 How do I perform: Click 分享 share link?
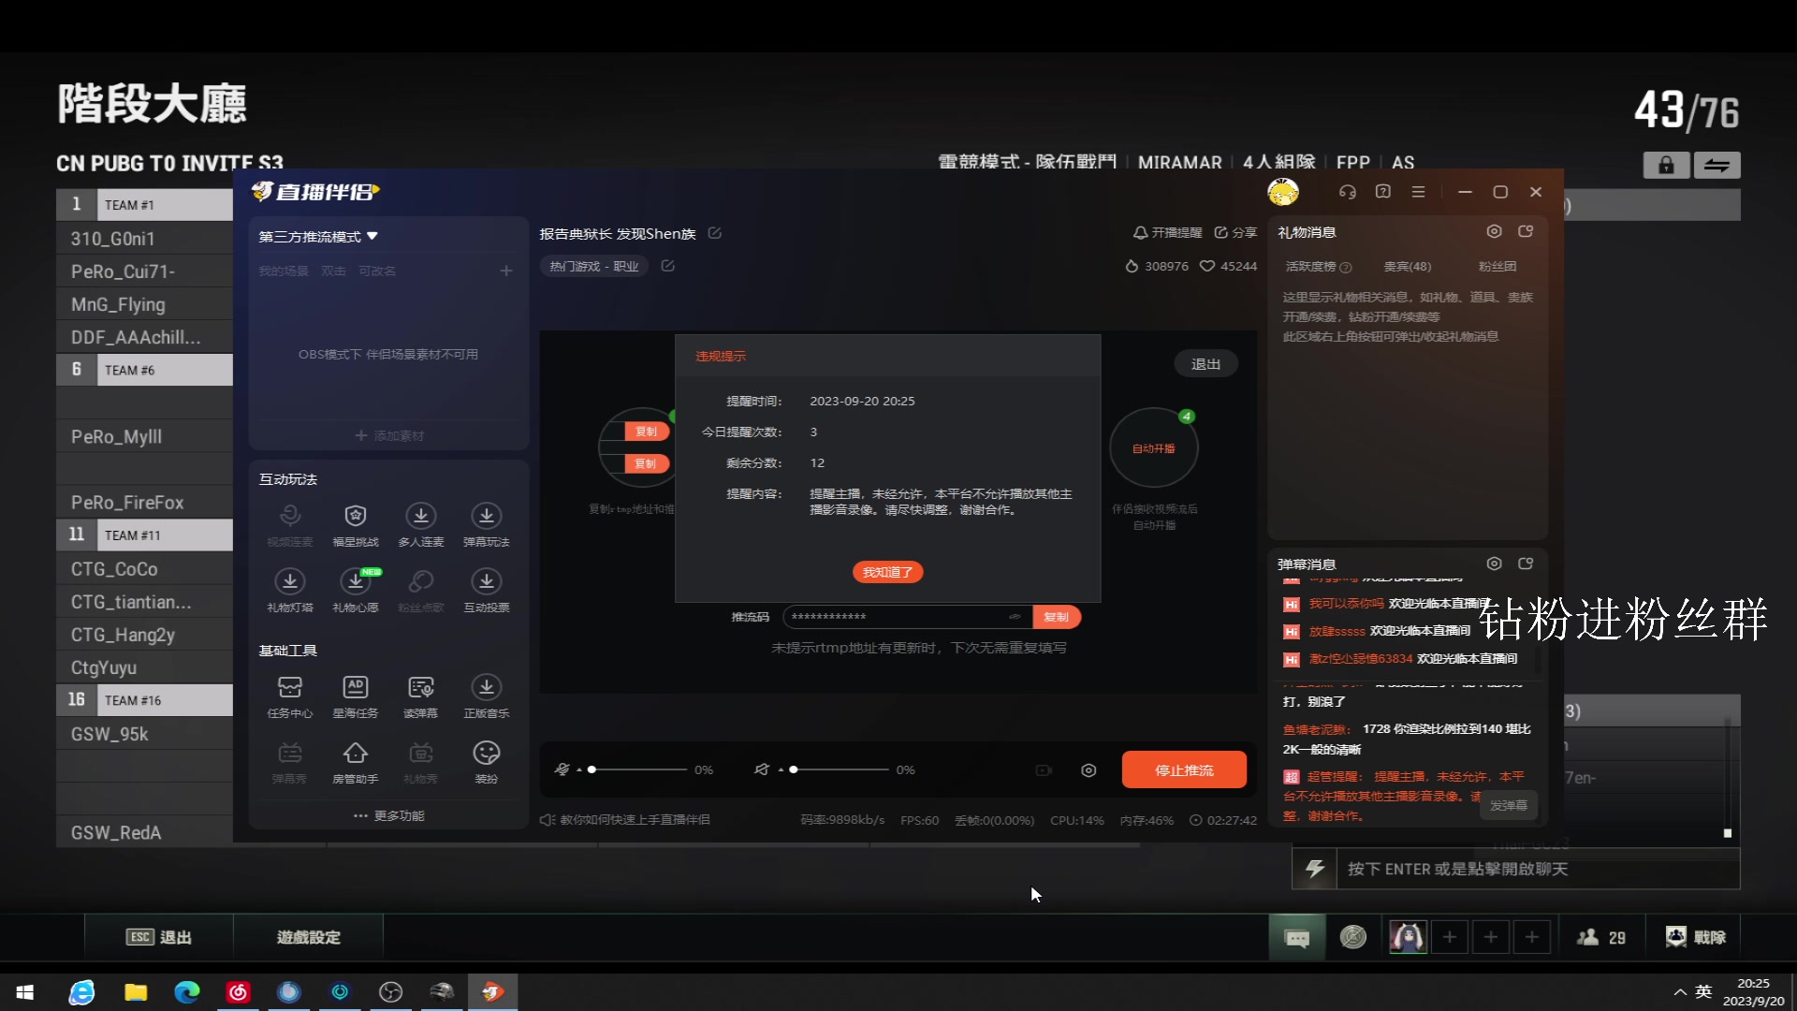[1235, 233]
